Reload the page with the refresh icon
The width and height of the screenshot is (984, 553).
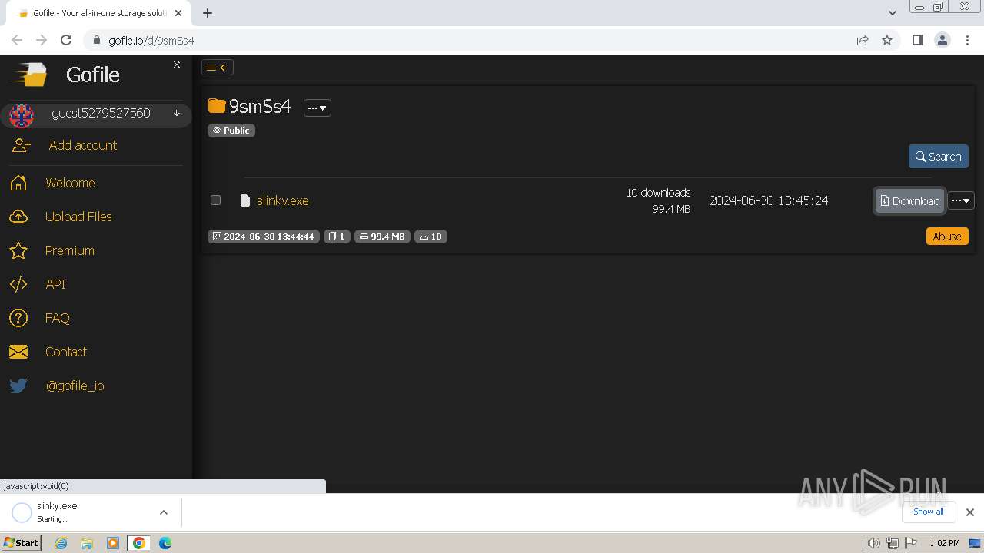click(66, 40)
